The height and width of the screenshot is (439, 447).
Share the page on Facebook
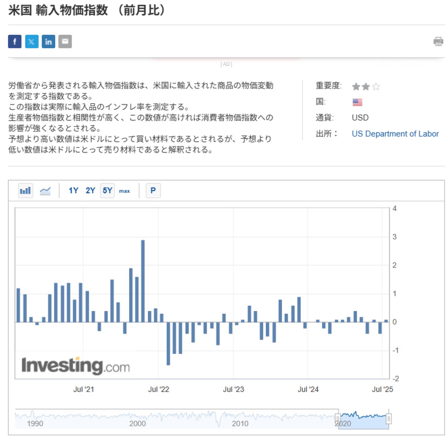point(15,42)
